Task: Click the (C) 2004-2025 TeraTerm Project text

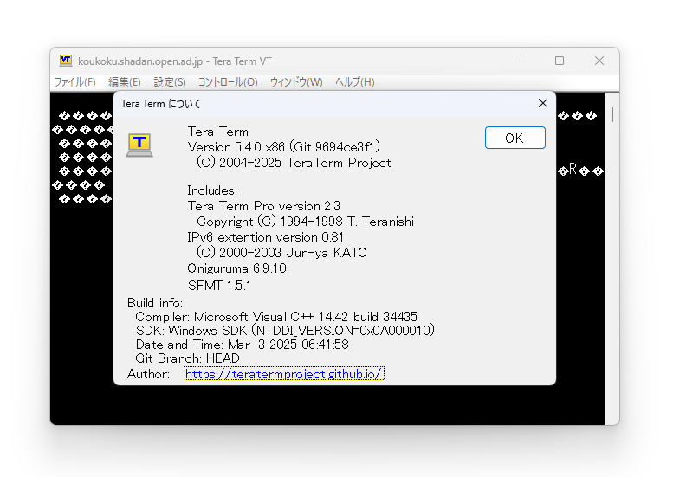Action: tap(294, 163)
